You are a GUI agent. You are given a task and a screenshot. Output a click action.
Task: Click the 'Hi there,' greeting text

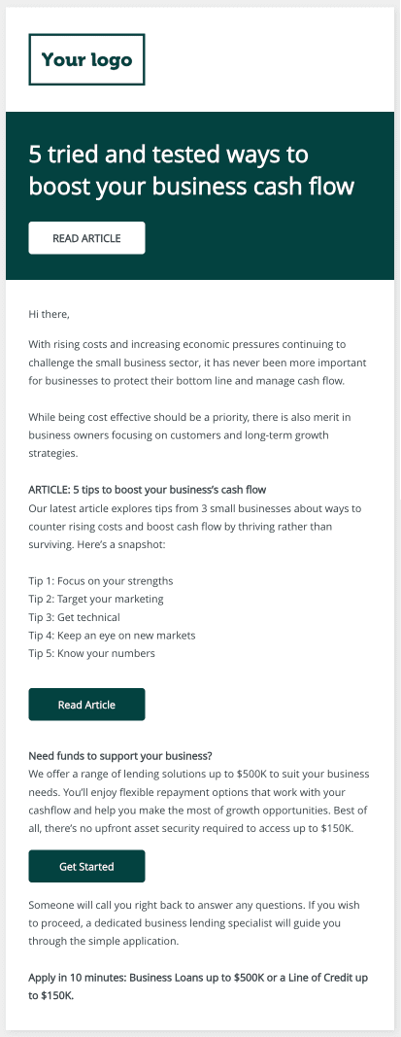(x=49, y=314)
